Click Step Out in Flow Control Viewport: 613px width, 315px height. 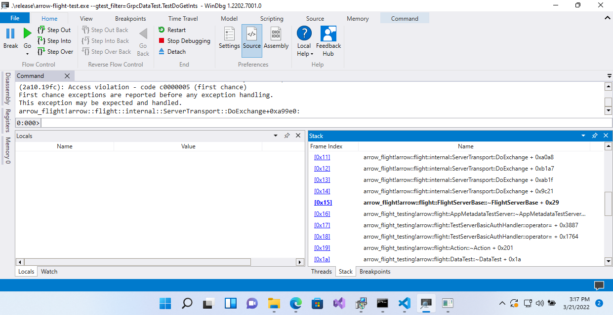(x=54, y=30)
